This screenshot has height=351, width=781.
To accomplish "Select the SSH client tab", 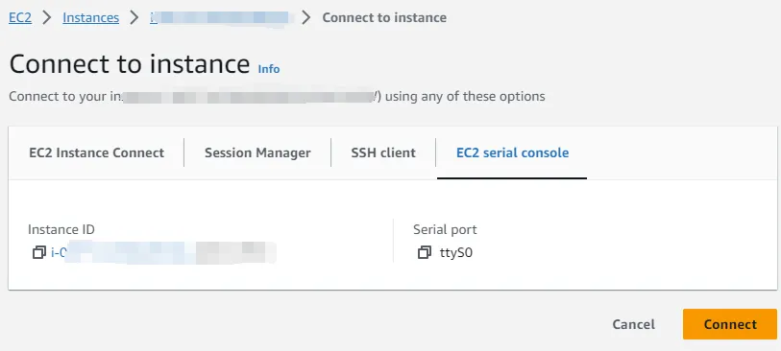I will coord(383,152).
